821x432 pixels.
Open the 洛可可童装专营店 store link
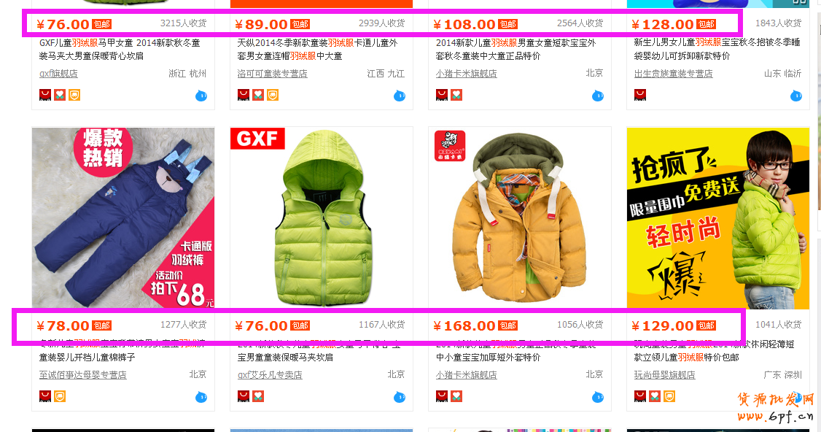272,74
